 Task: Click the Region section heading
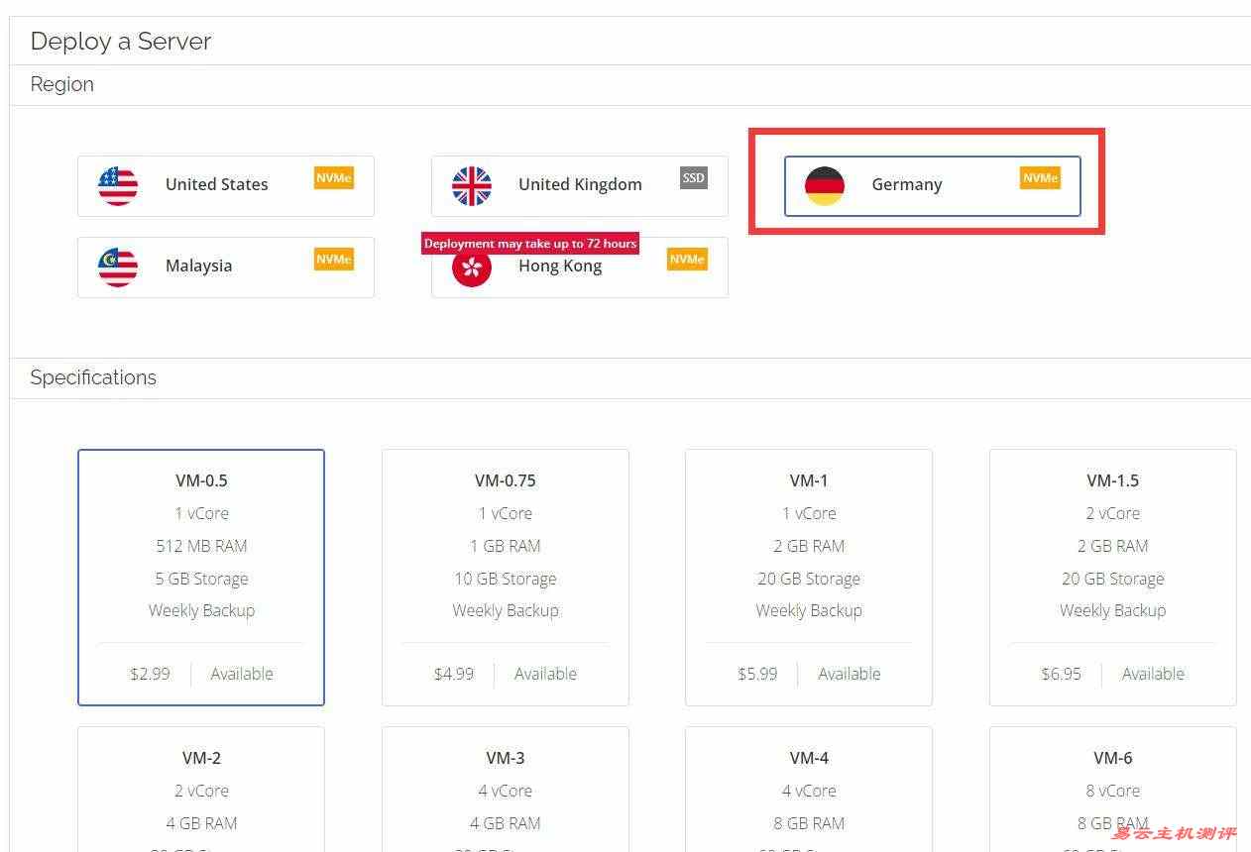61,84
